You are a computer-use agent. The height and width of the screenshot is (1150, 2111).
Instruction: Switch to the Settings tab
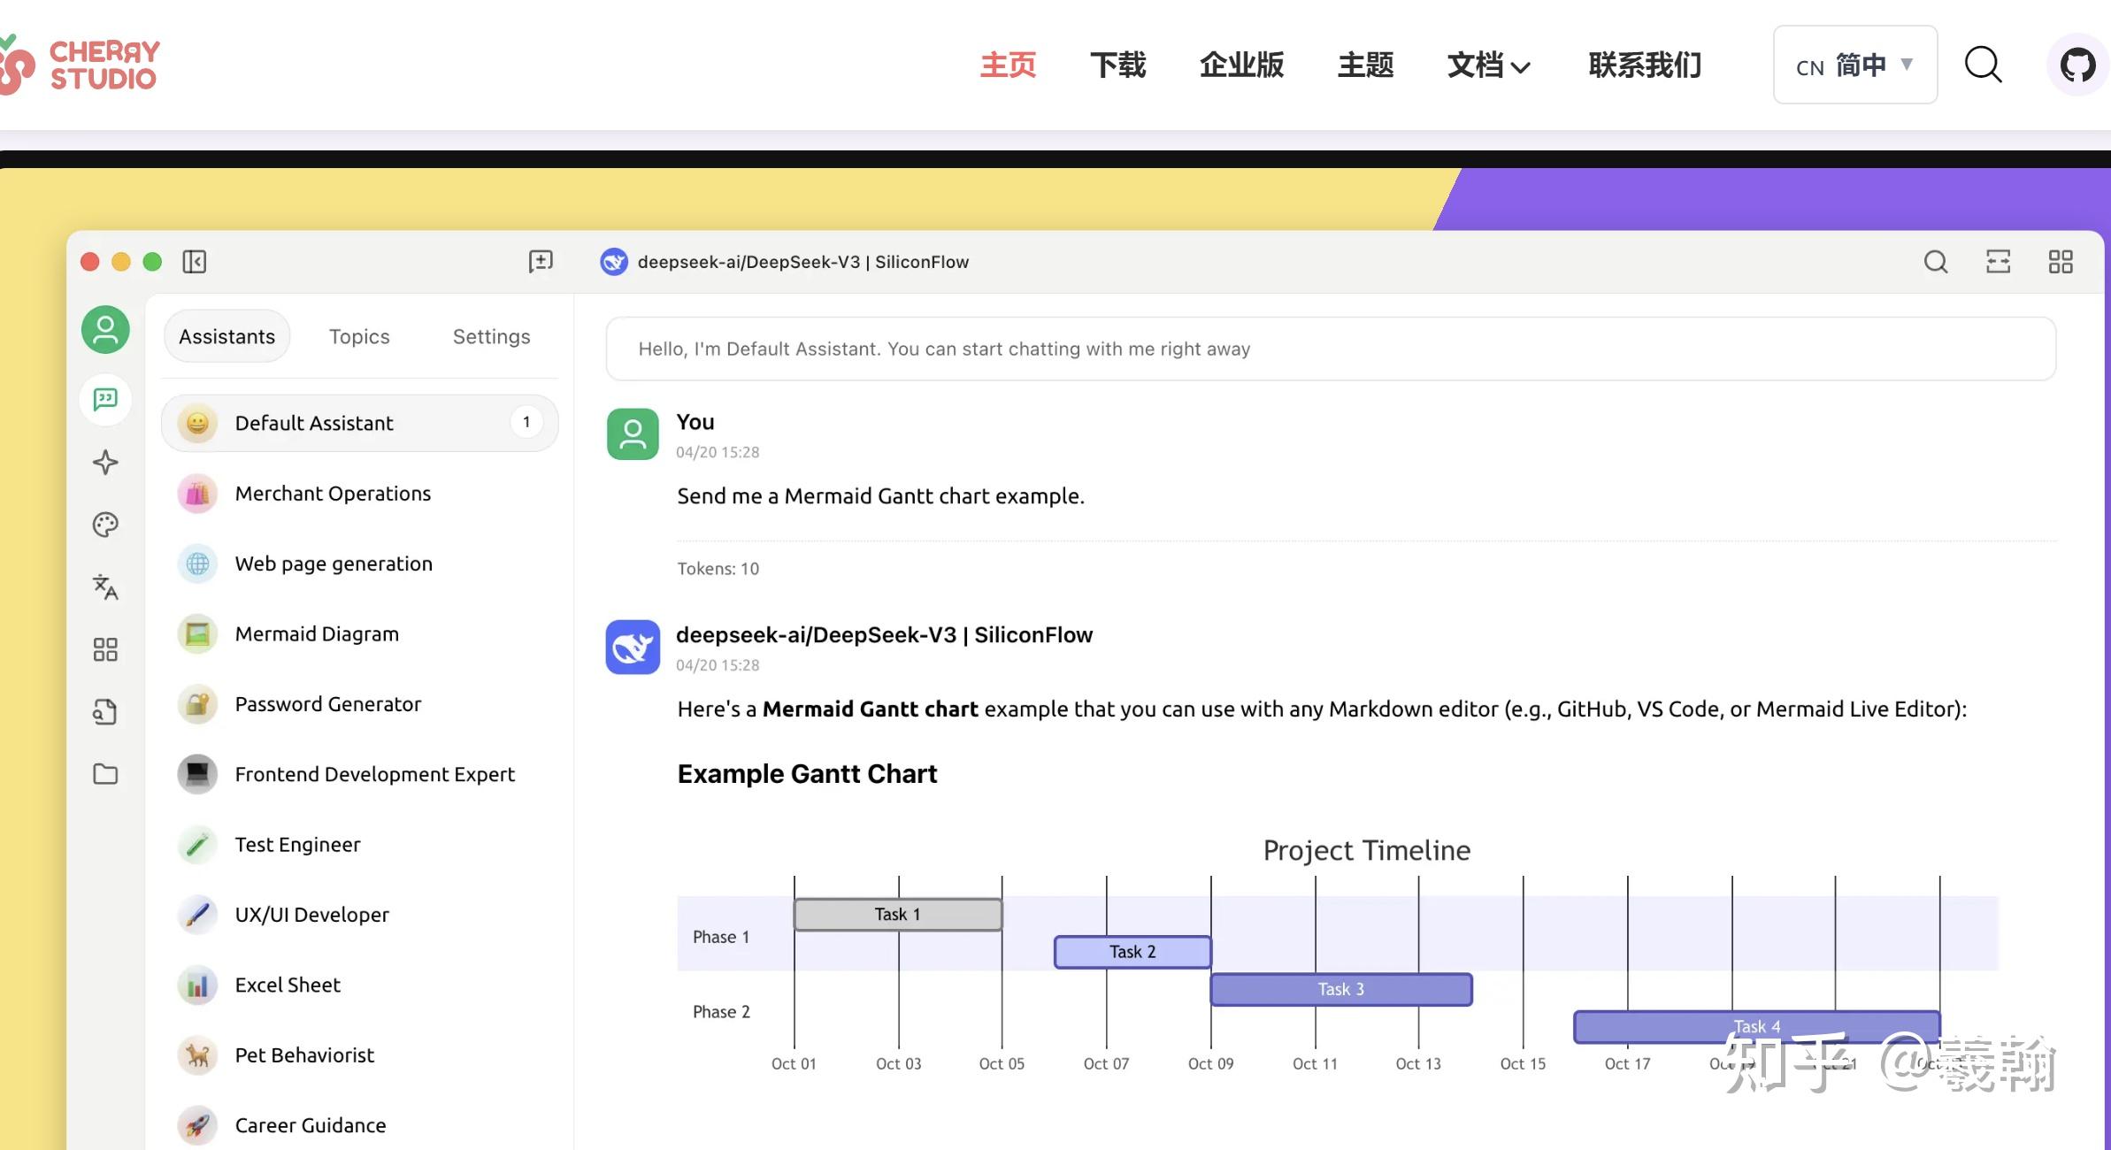coord(491,337)
